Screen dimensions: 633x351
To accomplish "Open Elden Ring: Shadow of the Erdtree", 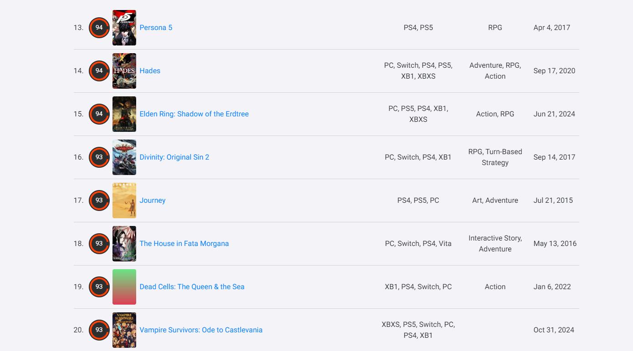I will (x=194, y=114).
